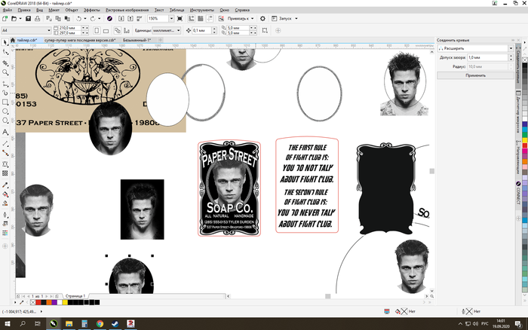
Task: Edit the page width 210,0 мм field
Action: click(69, 28)
